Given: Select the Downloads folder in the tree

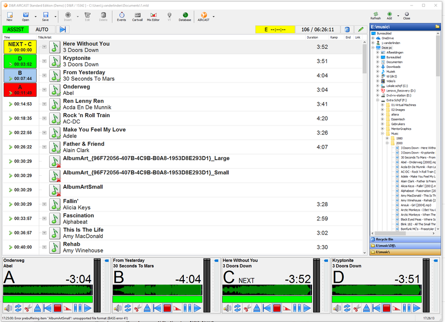Looking at the screenshot, I should pos(393,67).
